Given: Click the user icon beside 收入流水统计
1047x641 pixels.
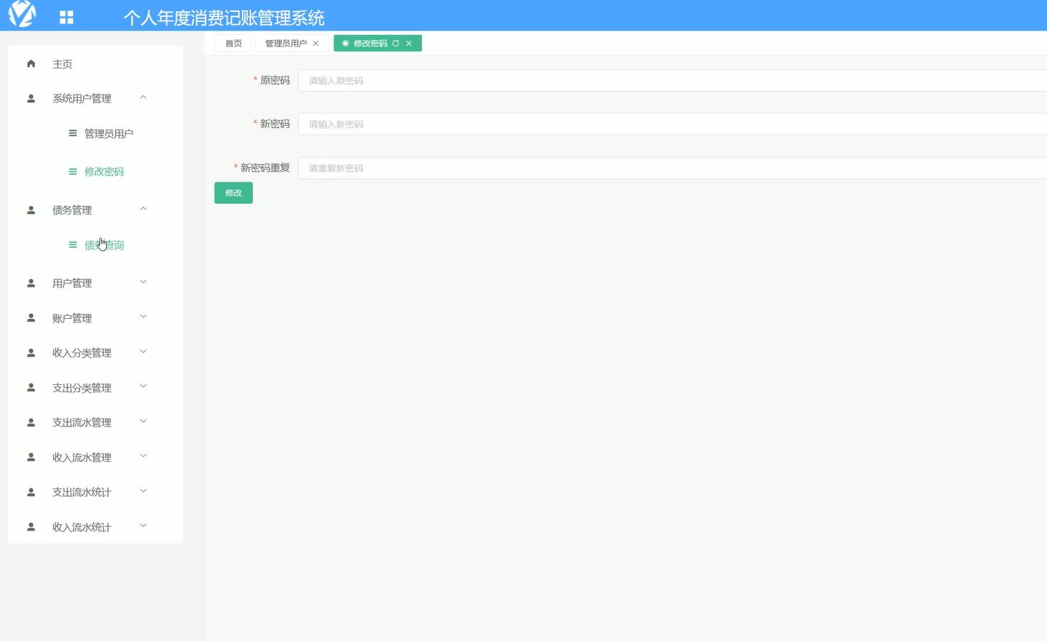Looking at the screenshot, I should click(x=31, y=527).
